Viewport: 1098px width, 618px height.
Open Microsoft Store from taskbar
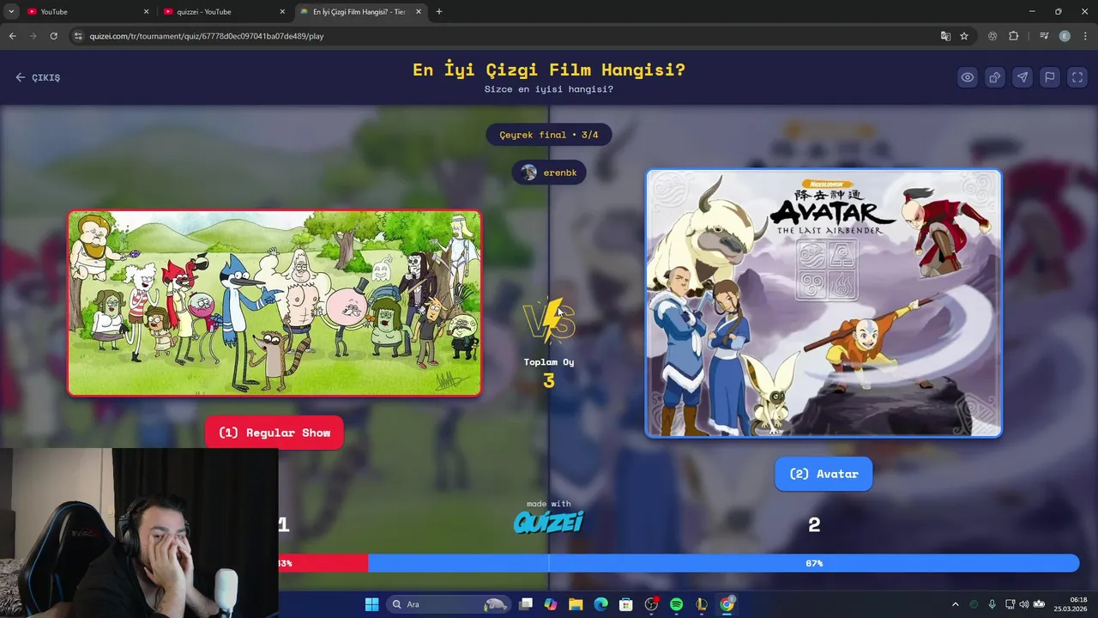(x=626, y=604)
